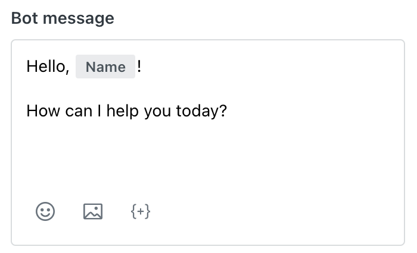Click the Bot message heading label
Screen dimensions: 417x253
click(63, 18)
